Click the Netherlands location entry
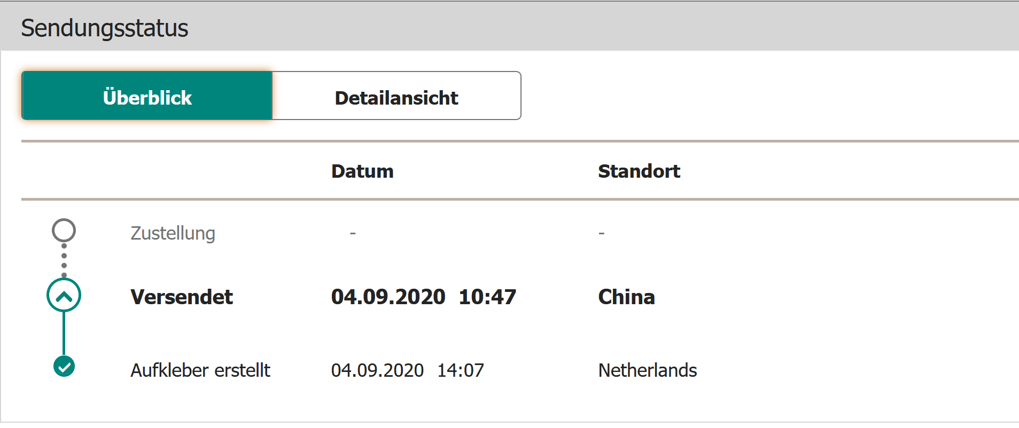The image size is (1019, 428). [647, 370]
